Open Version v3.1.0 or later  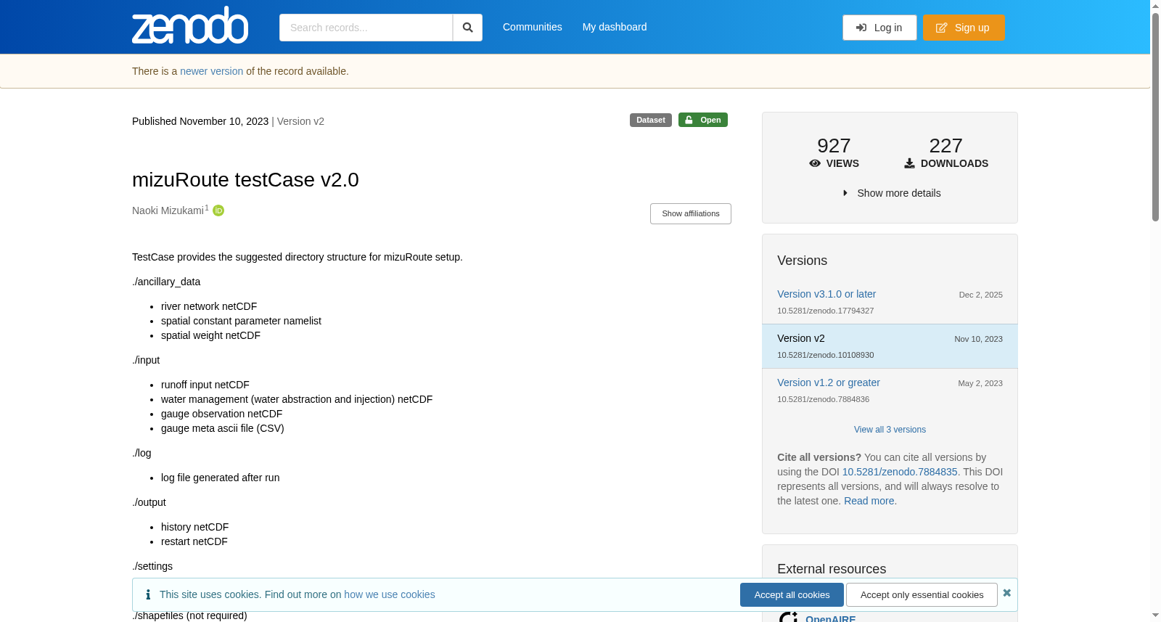pyautogui.click(x=826, y=294)
